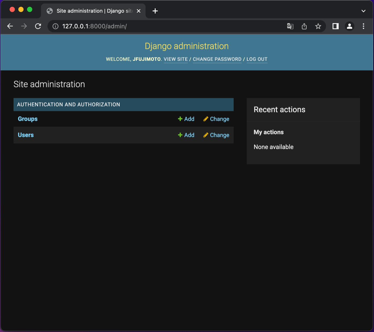Click the Site administration heading text
This screenshot has height=332, width=374.
(x=49, y=84)
